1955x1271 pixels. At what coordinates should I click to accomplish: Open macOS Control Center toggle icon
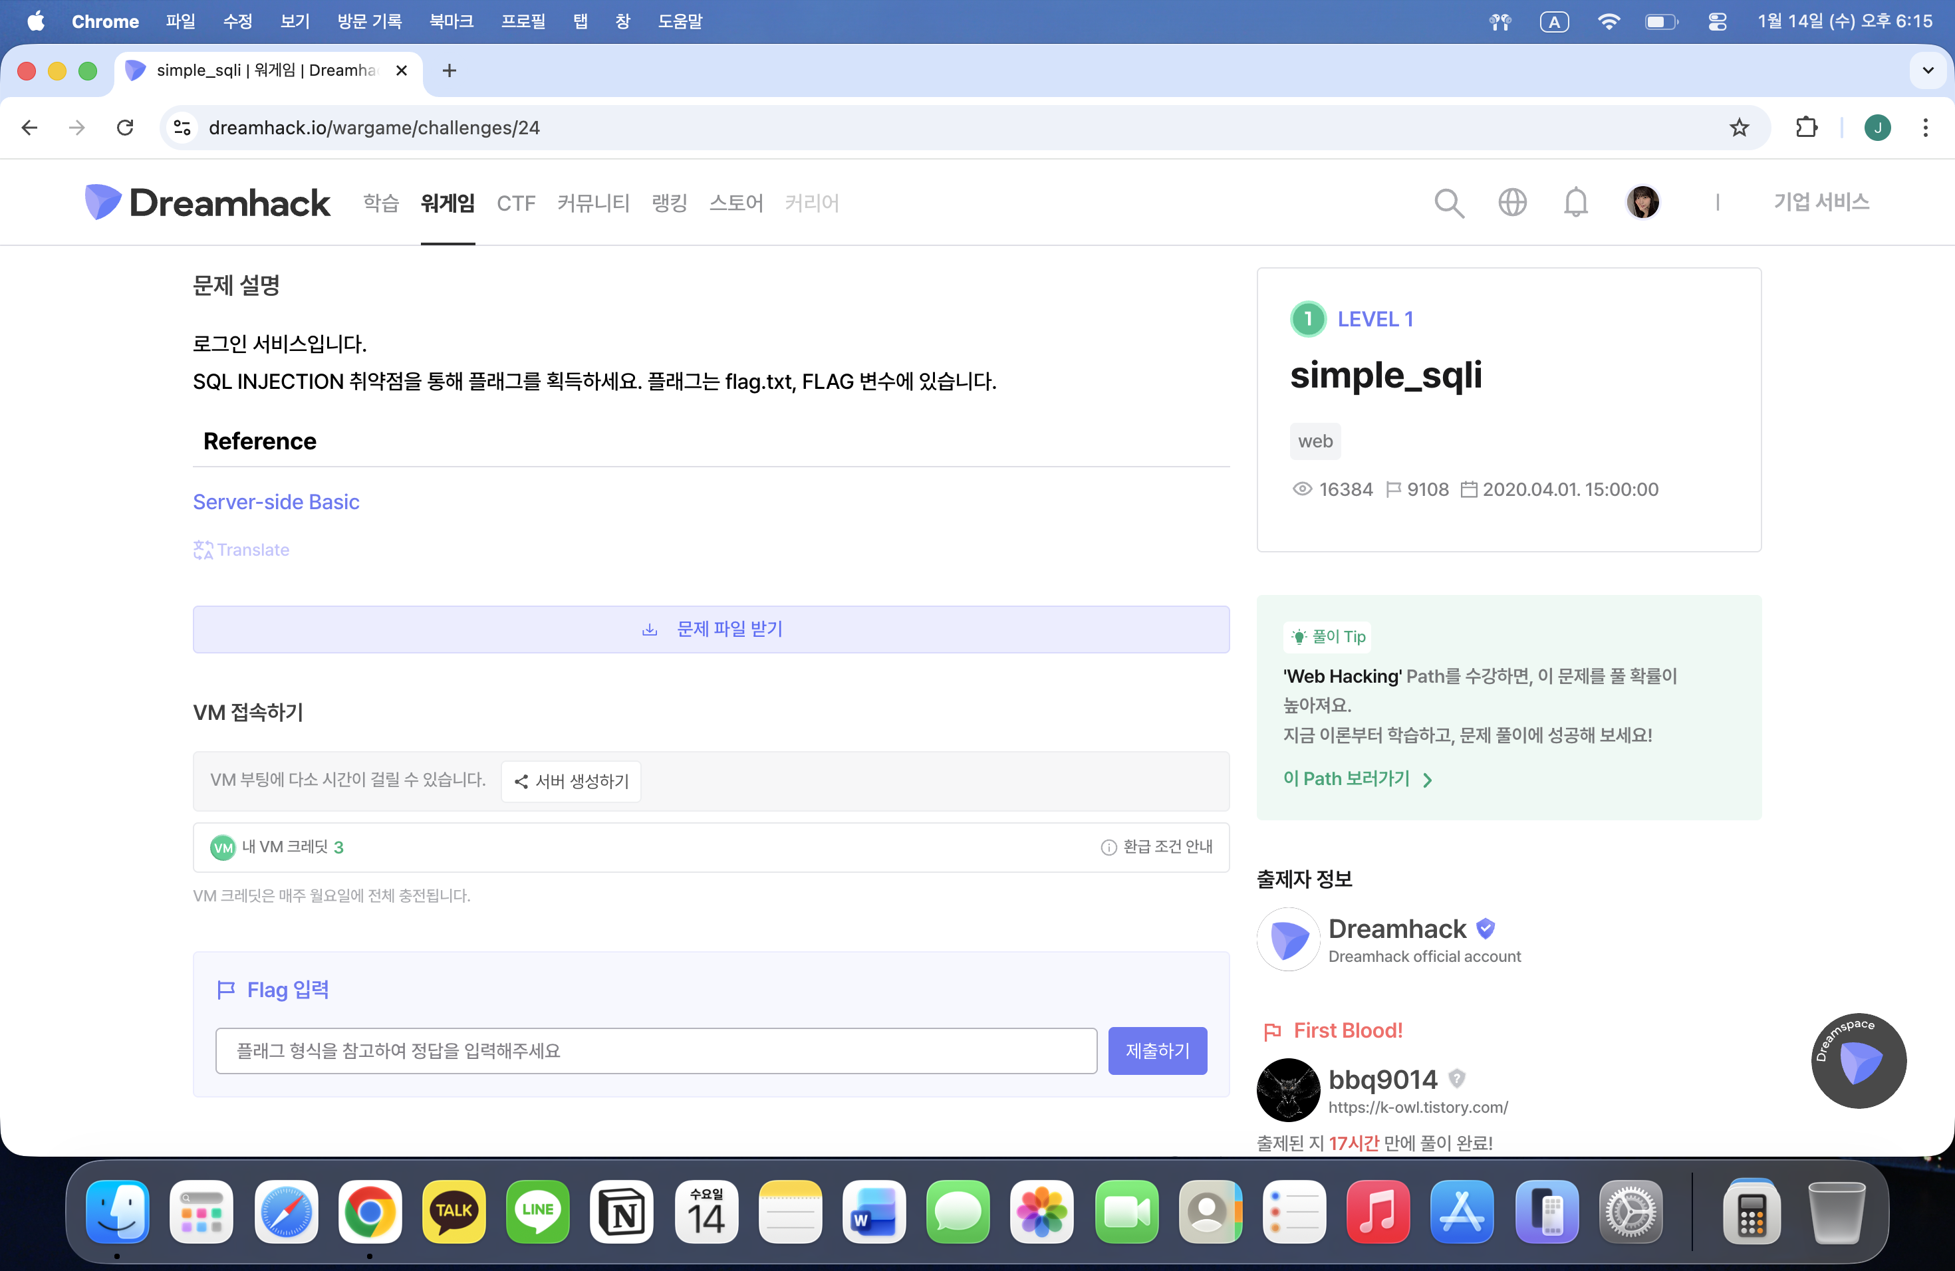point(1718,21)
